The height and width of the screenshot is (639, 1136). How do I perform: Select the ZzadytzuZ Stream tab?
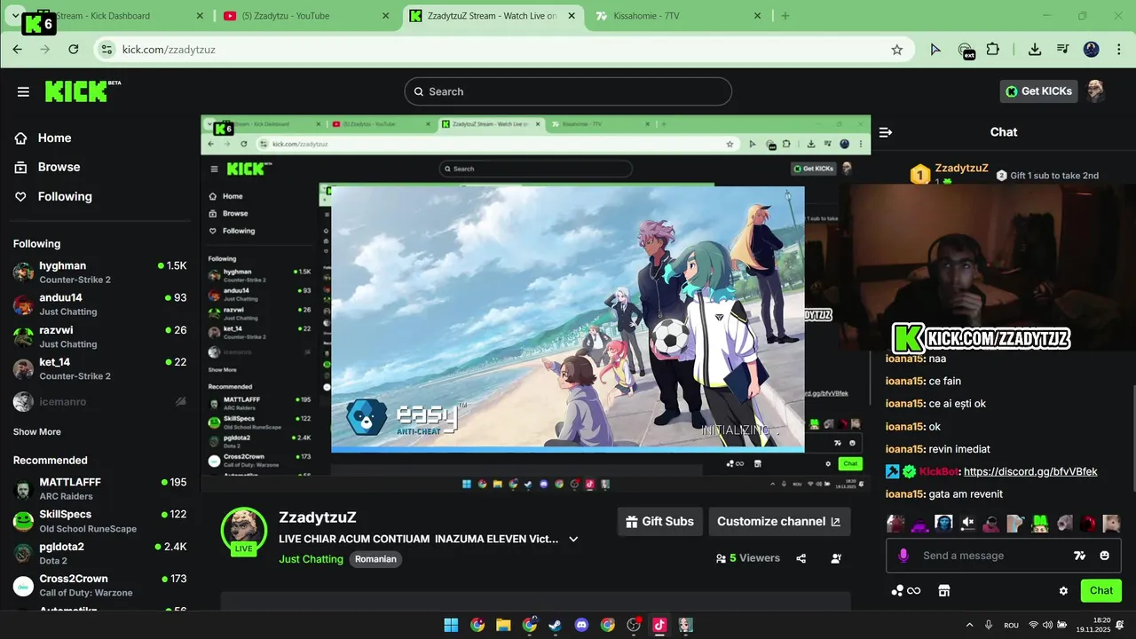coord(492,16)
